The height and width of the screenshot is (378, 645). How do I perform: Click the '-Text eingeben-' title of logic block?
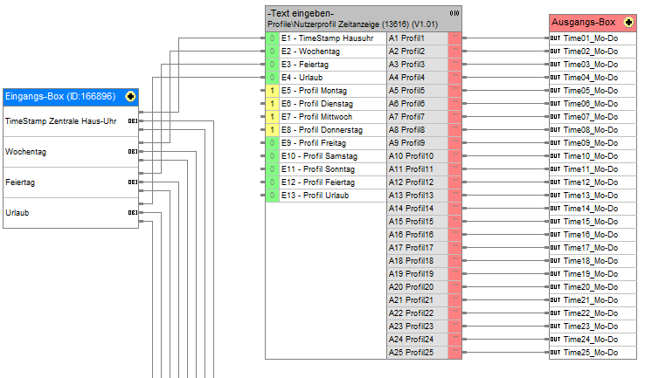coord(300,13)
